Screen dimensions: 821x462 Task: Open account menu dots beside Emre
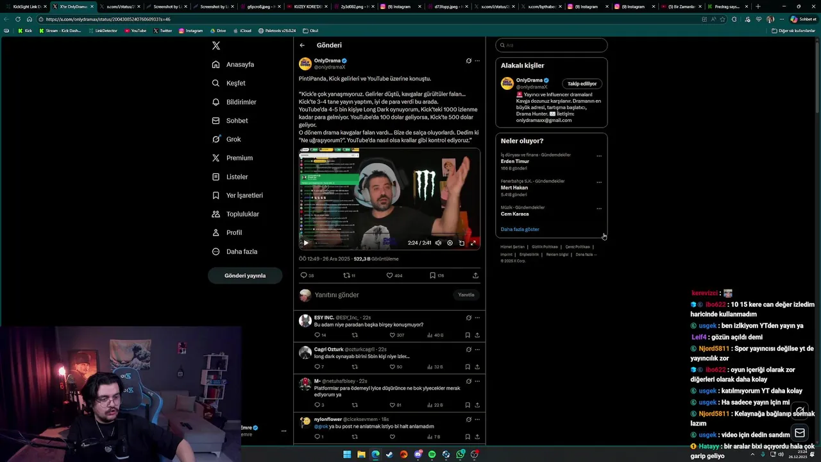284,431
